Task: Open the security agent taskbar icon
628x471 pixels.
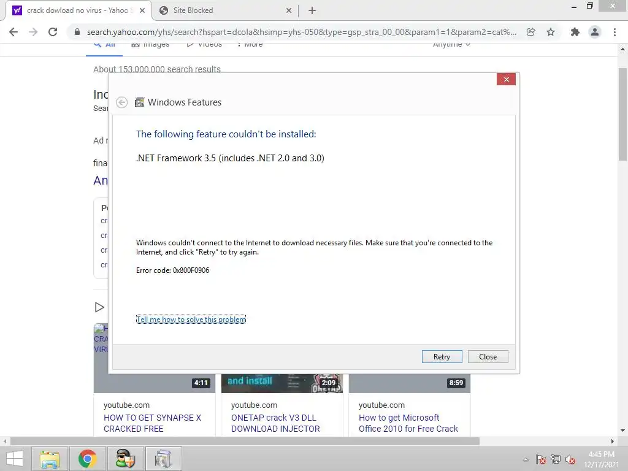Action: pyautogui.click(x=125, y=459)
